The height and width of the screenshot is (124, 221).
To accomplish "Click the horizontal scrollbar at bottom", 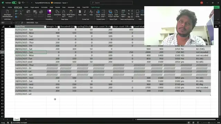I will click(x=176, y=120).
